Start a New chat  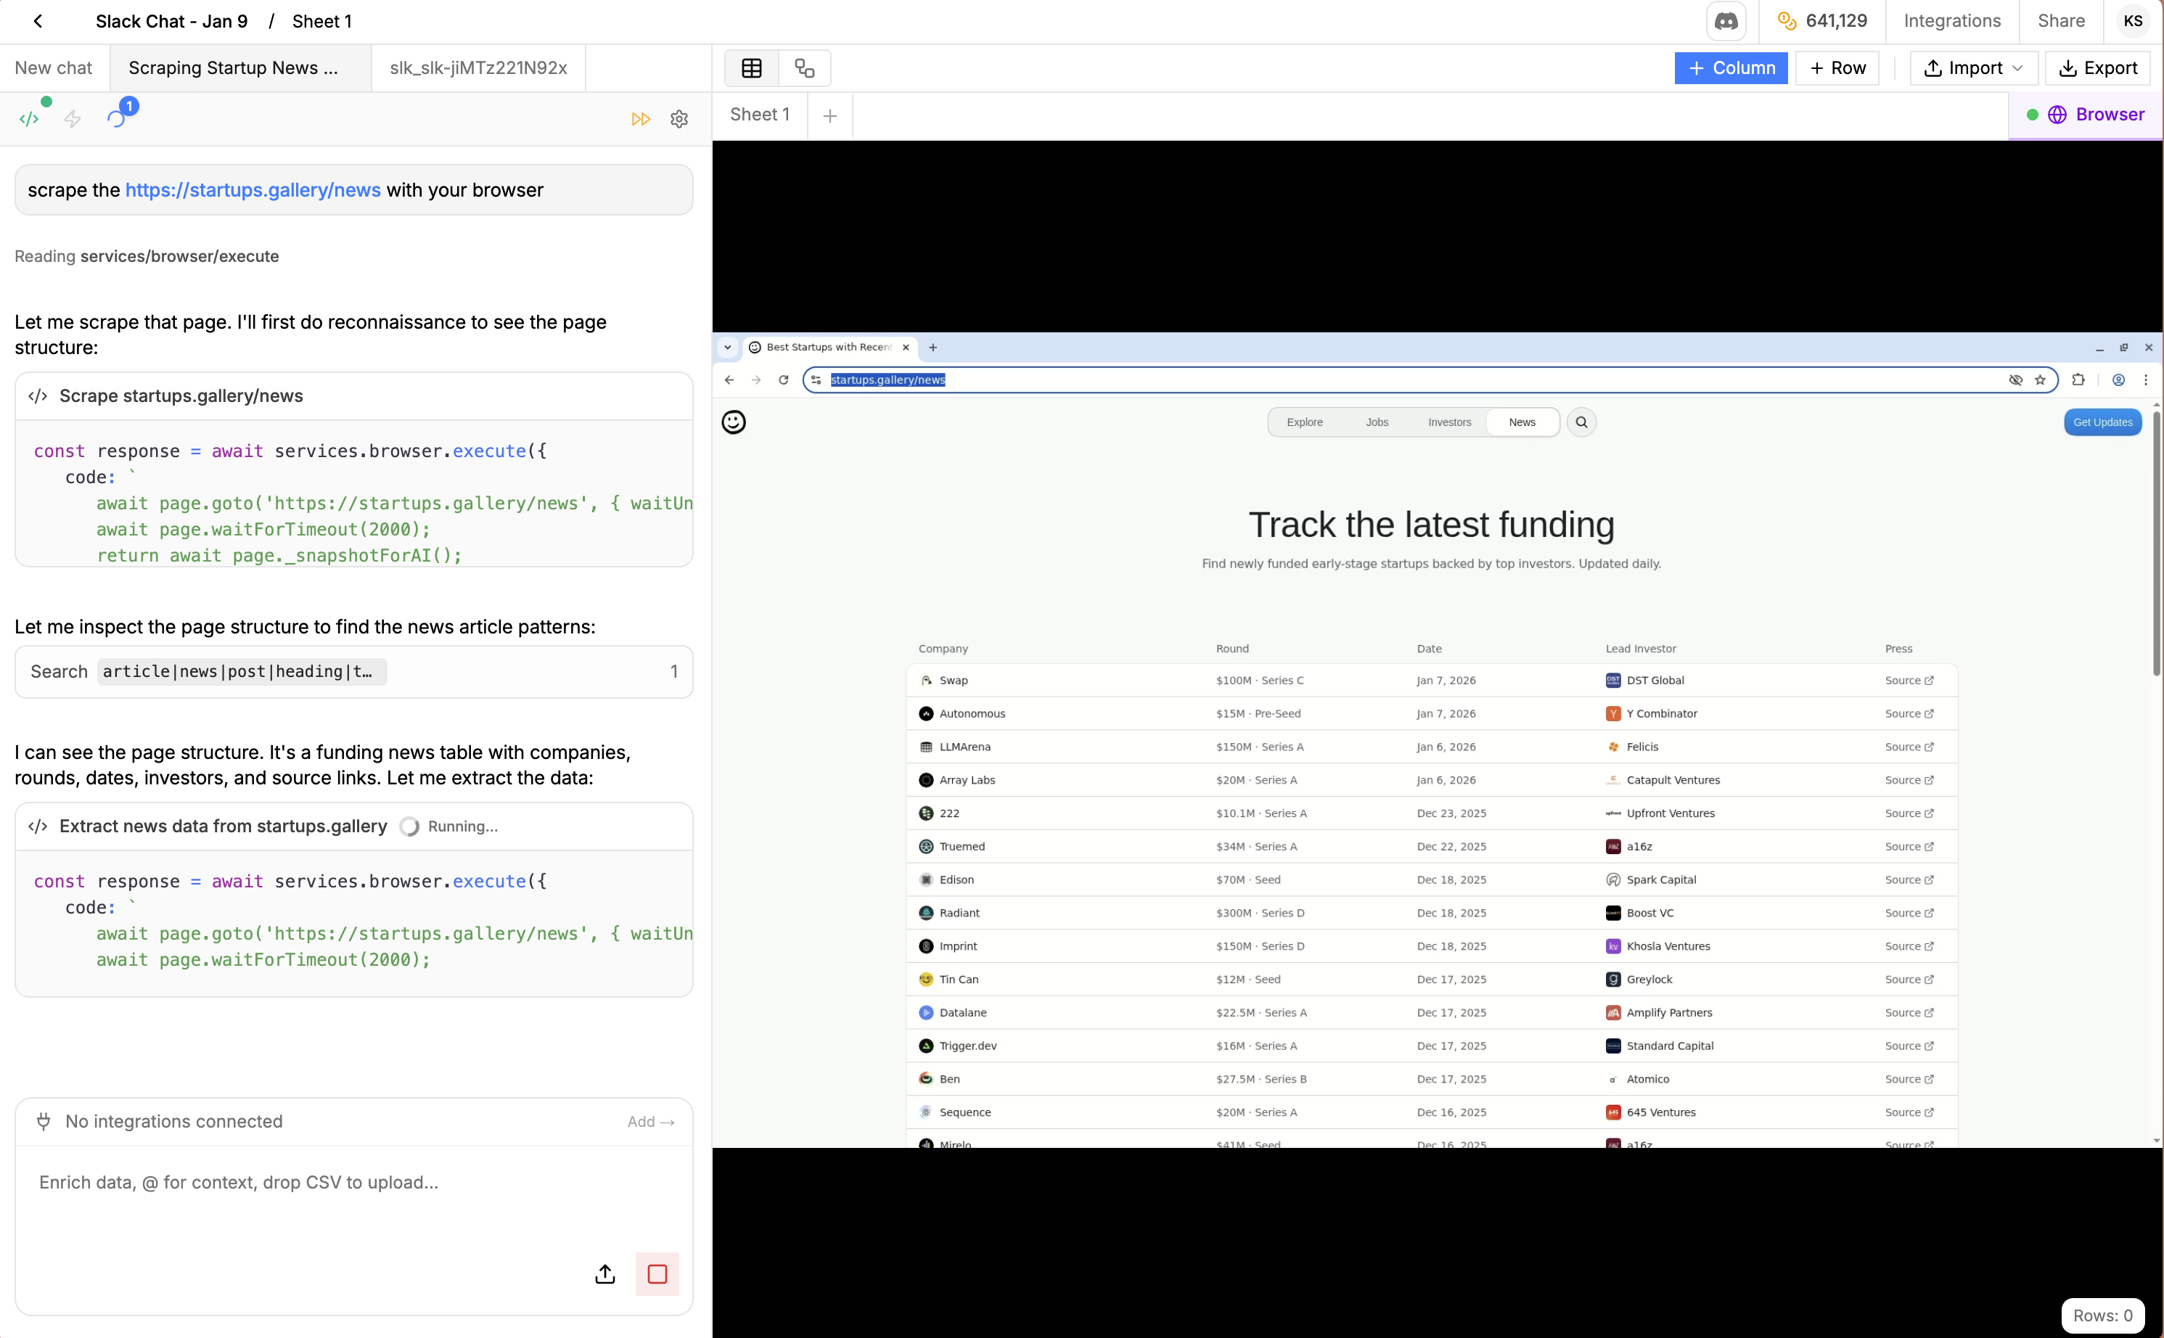coord(53,67)
